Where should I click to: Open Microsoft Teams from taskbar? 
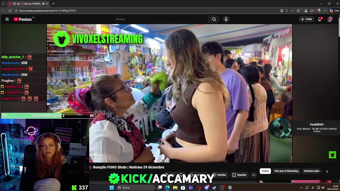click(191, 188)
